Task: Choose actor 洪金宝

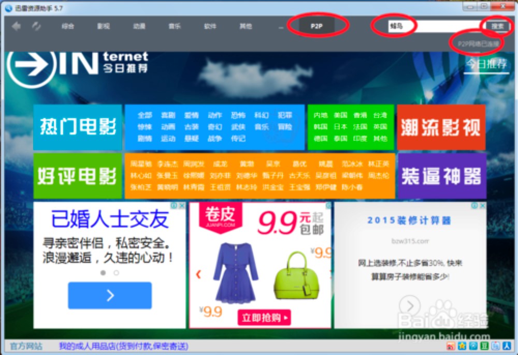Action: click(x=273, y=187)
